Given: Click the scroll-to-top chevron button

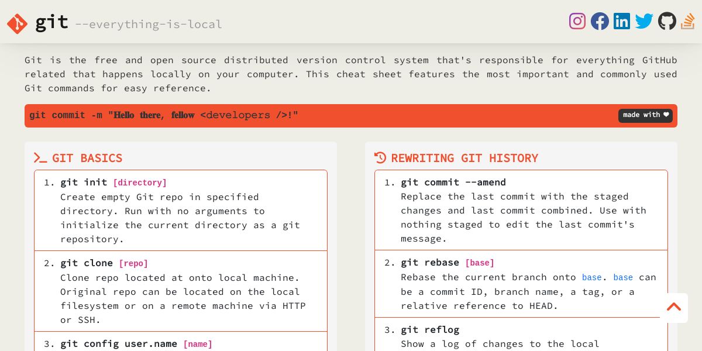Looking at the screenshot, I should [674, 307].
